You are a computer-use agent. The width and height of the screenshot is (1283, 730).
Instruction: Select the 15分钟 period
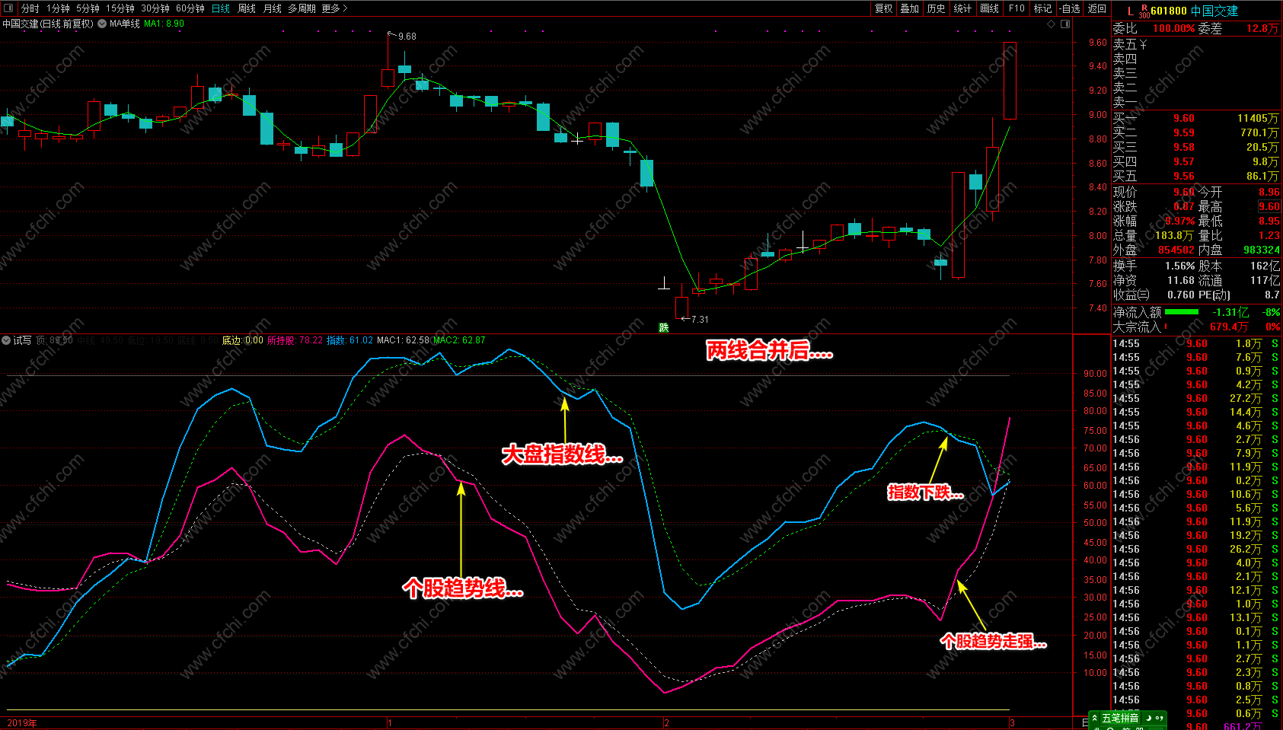pyautogui.click(x=120, y=8)
